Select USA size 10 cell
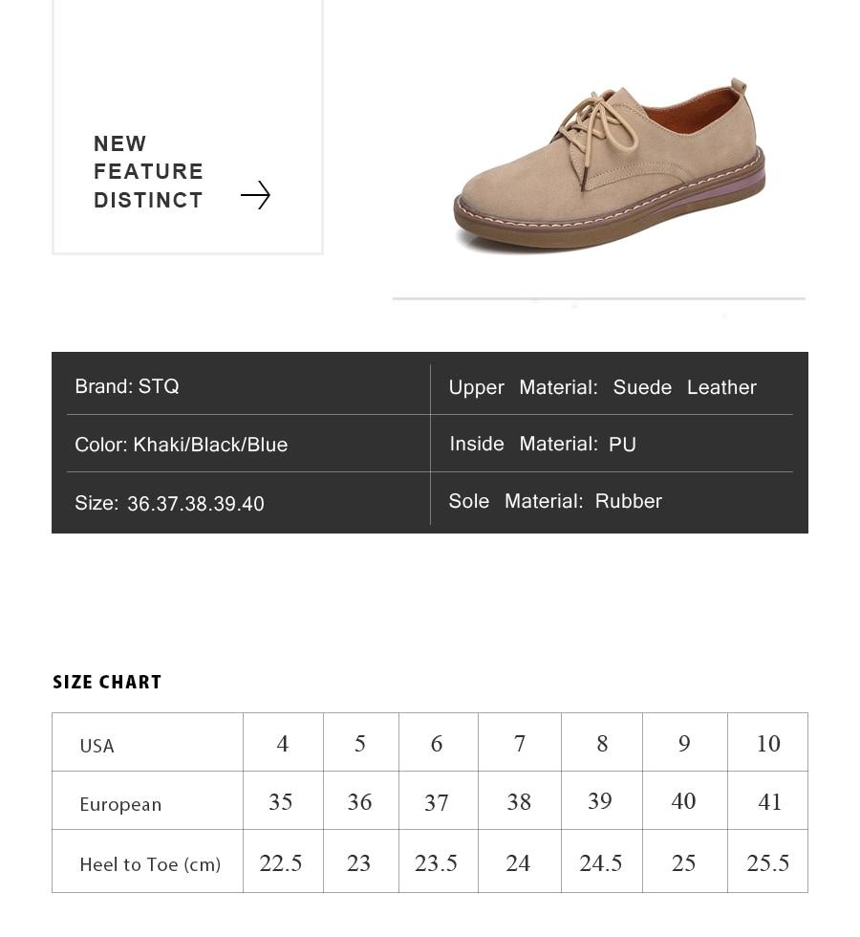Viewport: 860px width, 937px height. click(767, 742)
